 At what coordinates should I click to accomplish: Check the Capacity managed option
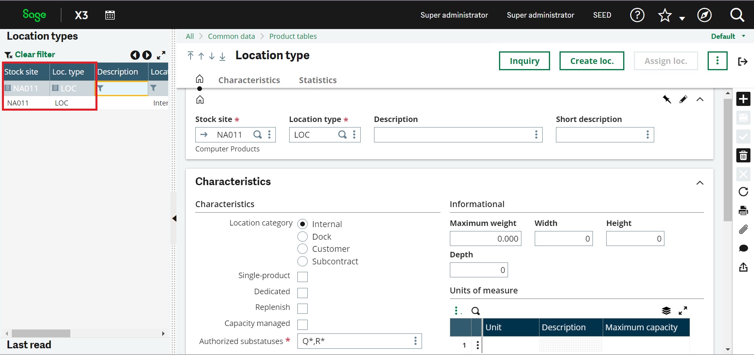302,324
